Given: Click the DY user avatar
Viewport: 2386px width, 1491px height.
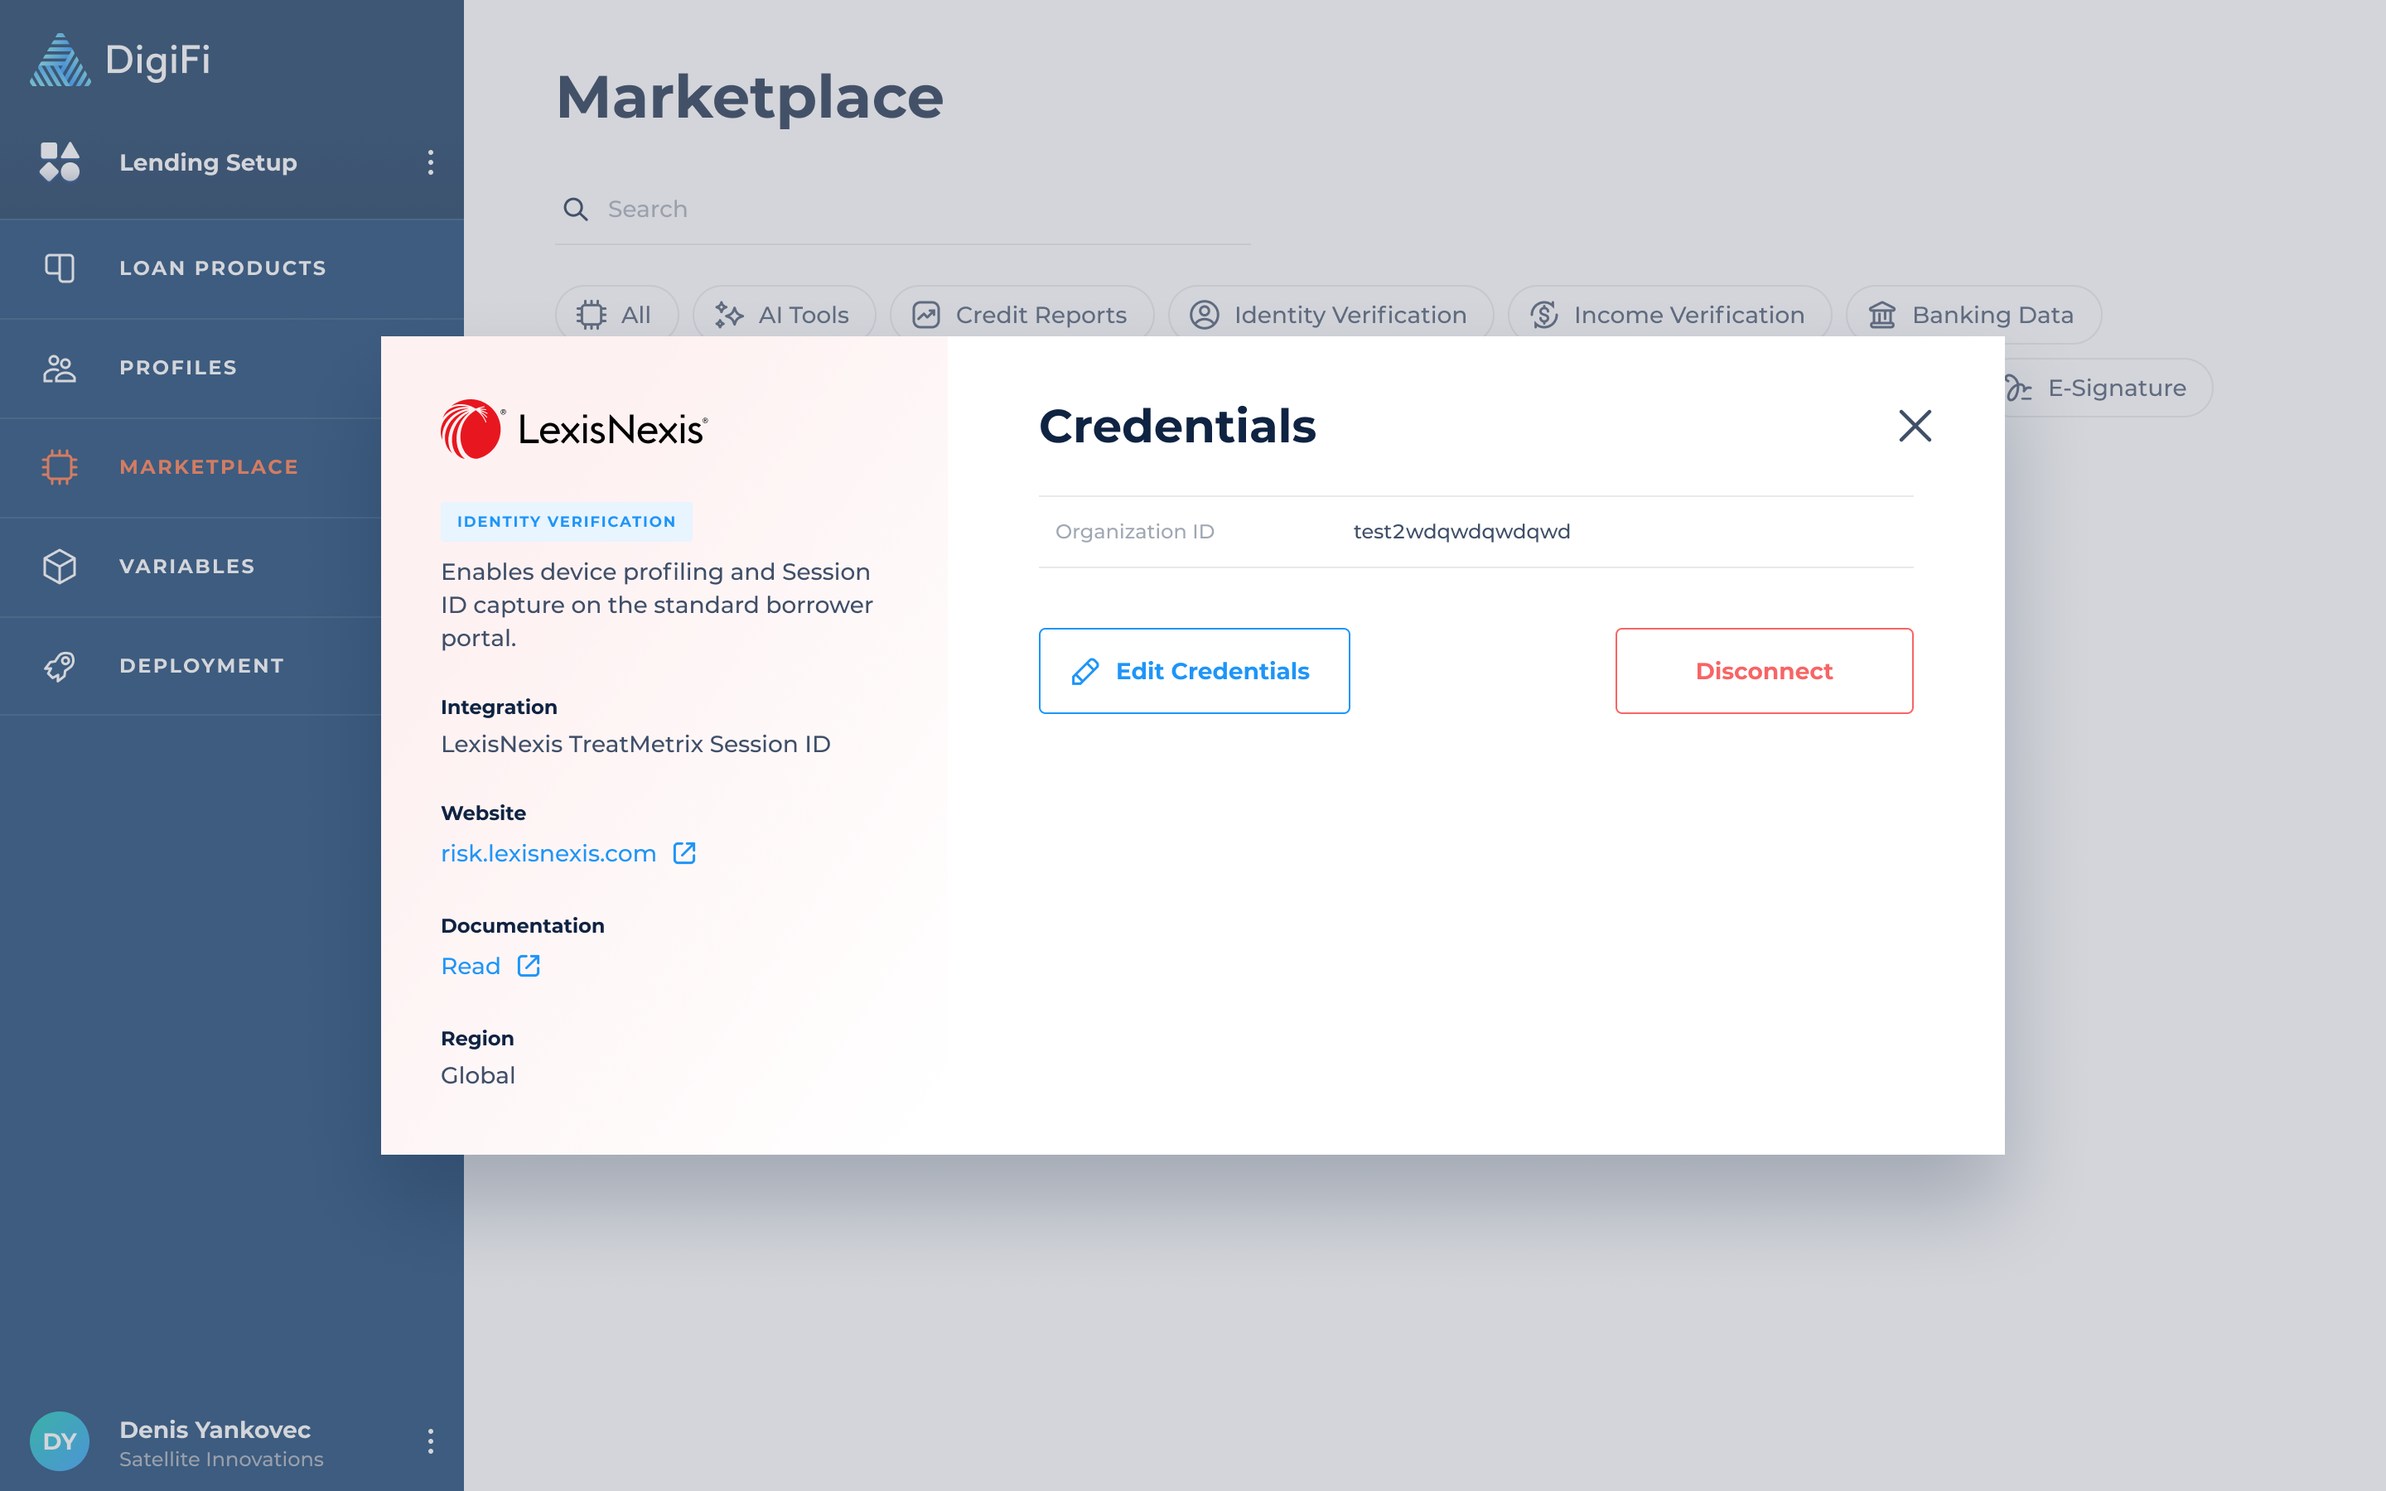Looking at the screenshot, I should 59,1441.
